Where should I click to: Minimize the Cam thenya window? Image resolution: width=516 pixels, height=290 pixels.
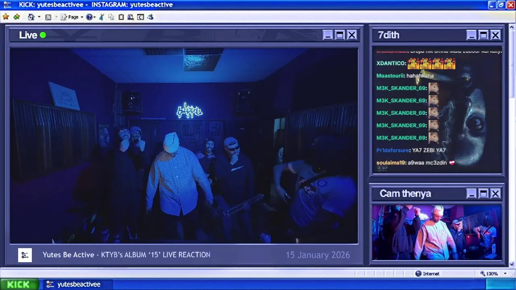(471, 194)
